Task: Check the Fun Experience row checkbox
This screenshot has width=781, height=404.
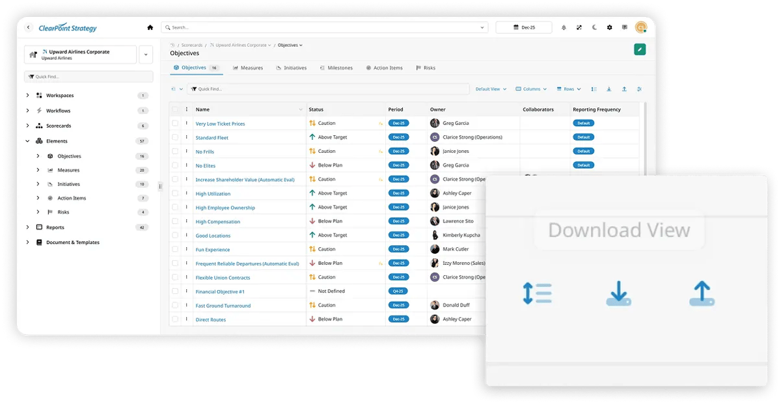Action: pyautogui.click(x=175, y=249)
